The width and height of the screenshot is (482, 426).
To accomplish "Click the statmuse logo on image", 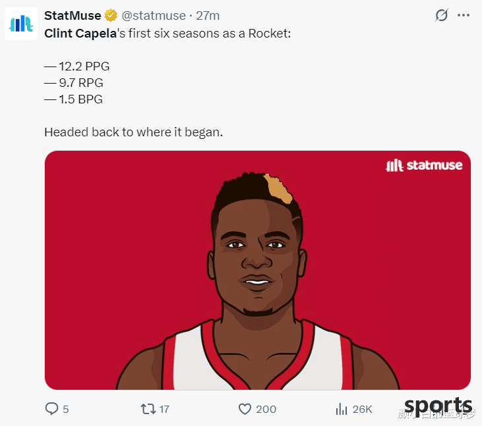I will pos(424,165).
